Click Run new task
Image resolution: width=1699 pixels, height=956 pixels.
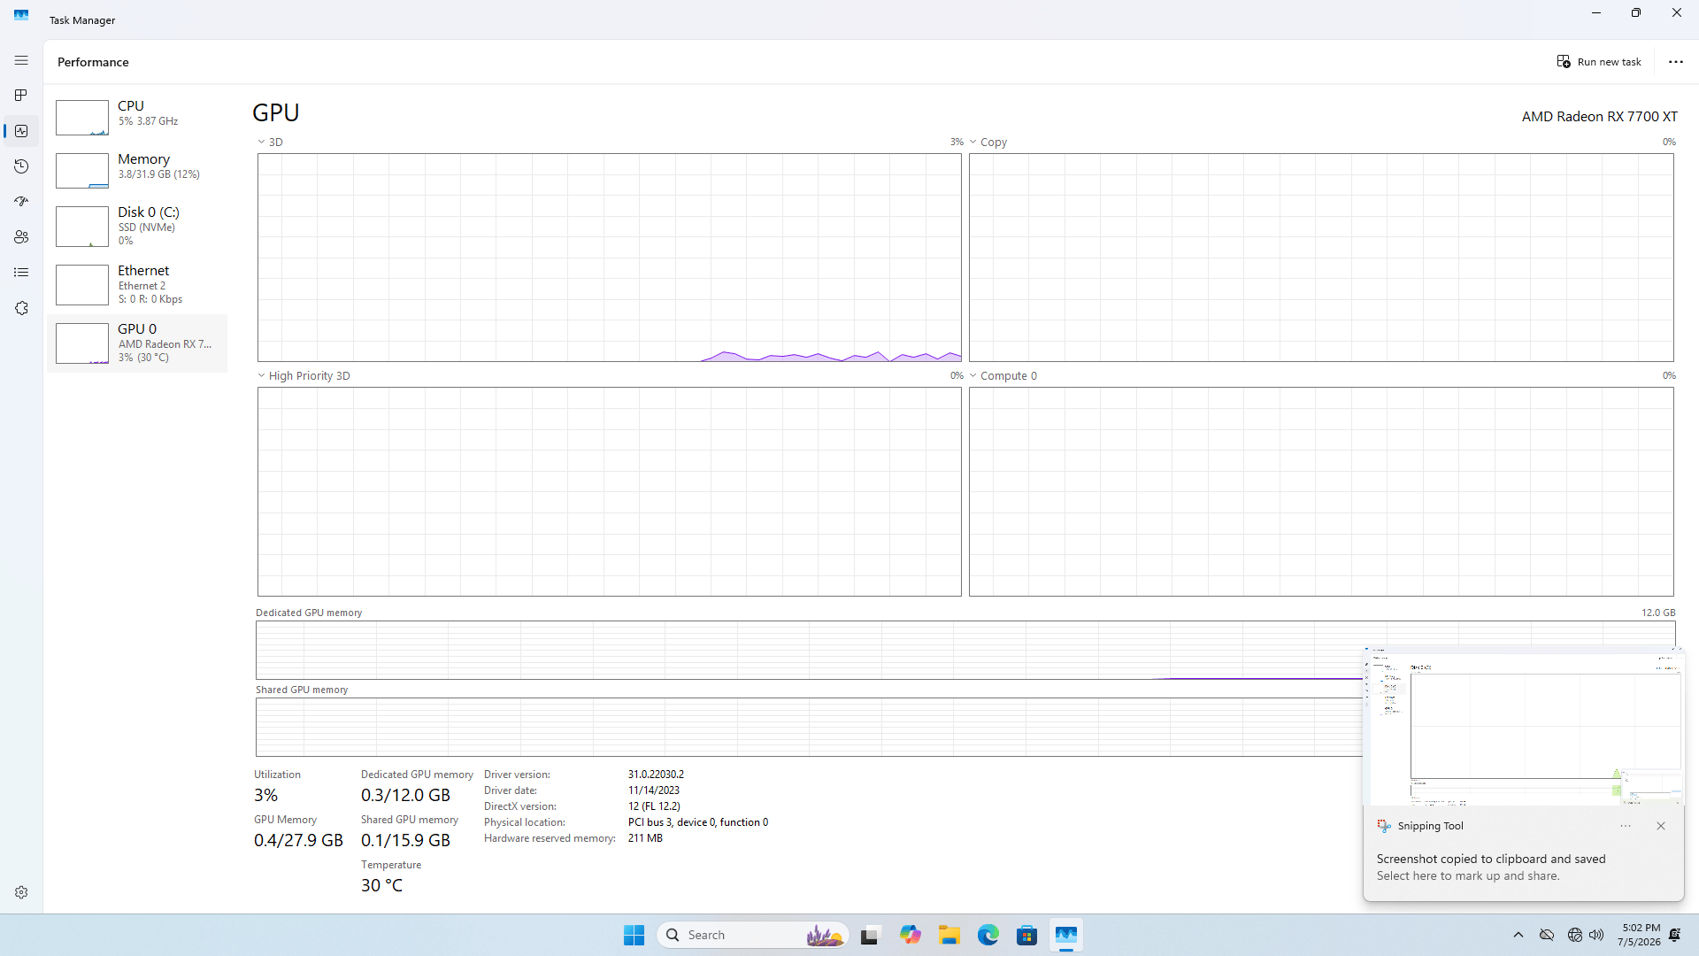1599,62
